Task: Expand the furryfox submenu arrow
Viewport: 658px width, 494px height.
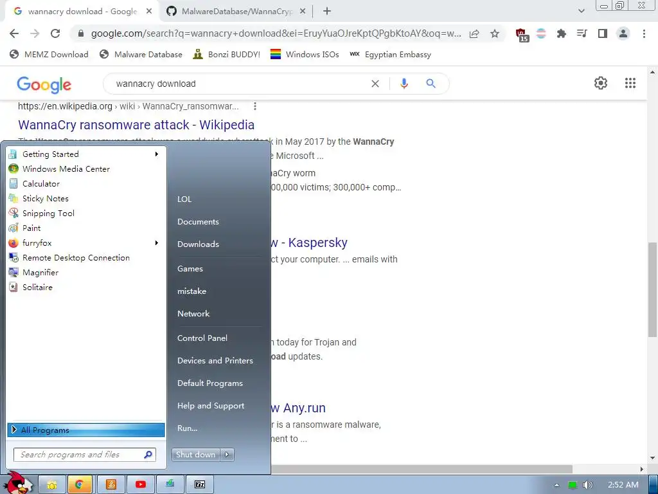Action: point(157,242)
